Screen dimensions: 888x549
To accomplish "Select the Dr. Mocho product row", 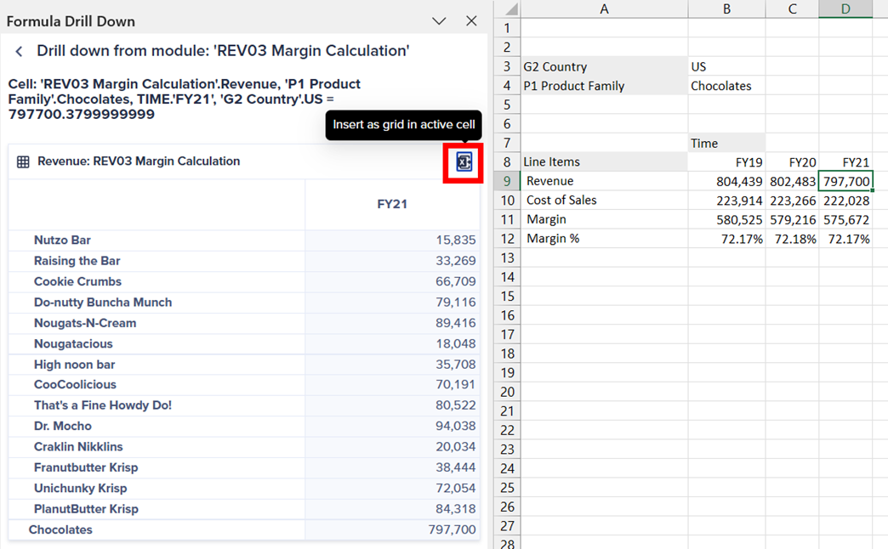I will (x=62, y=427).
